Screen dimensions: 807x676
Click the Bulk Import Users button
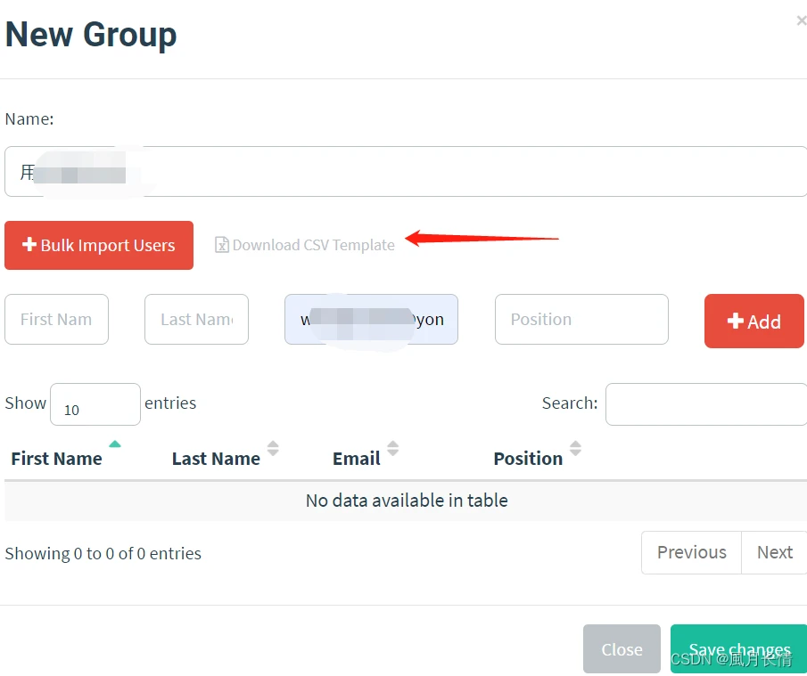(x=99, y=245)
